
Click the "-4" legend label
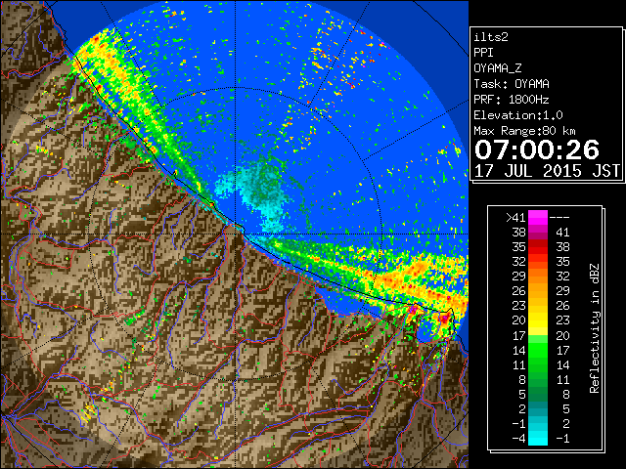point(518,439)
